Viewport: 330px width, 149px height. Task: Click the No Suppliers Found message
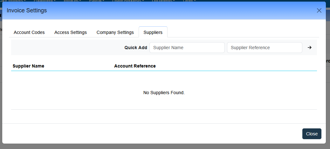[x=164, y=93]
